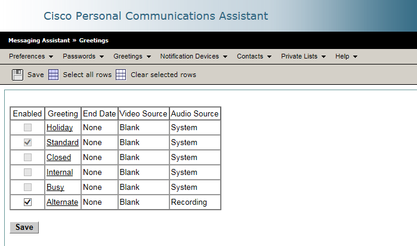The width and height of the screenshot is (417, 246).
Task: Click the Standard row's None cell
Action: pos(100,143)
